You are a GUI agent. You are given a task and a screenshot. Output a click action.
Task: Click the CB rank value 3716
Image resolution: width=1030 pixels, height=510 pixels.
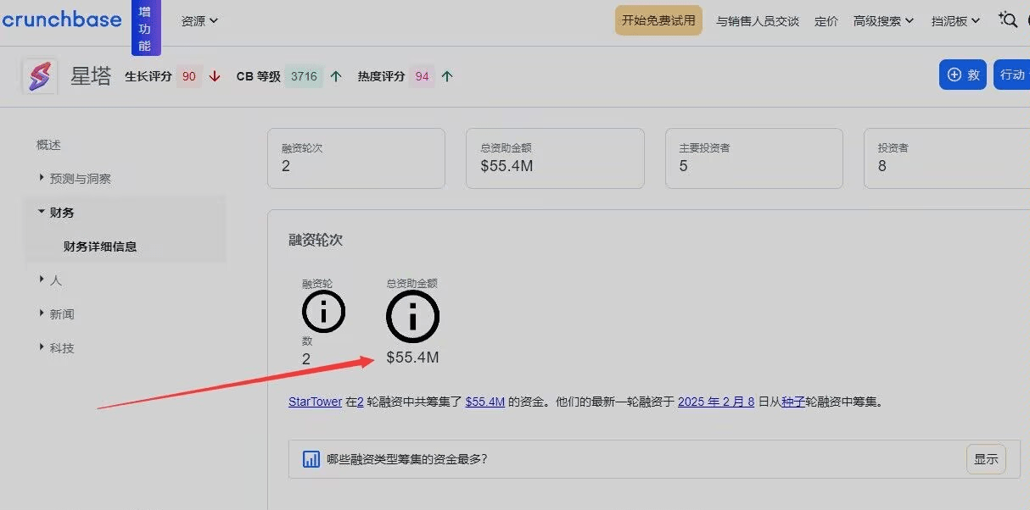point(304,76)
